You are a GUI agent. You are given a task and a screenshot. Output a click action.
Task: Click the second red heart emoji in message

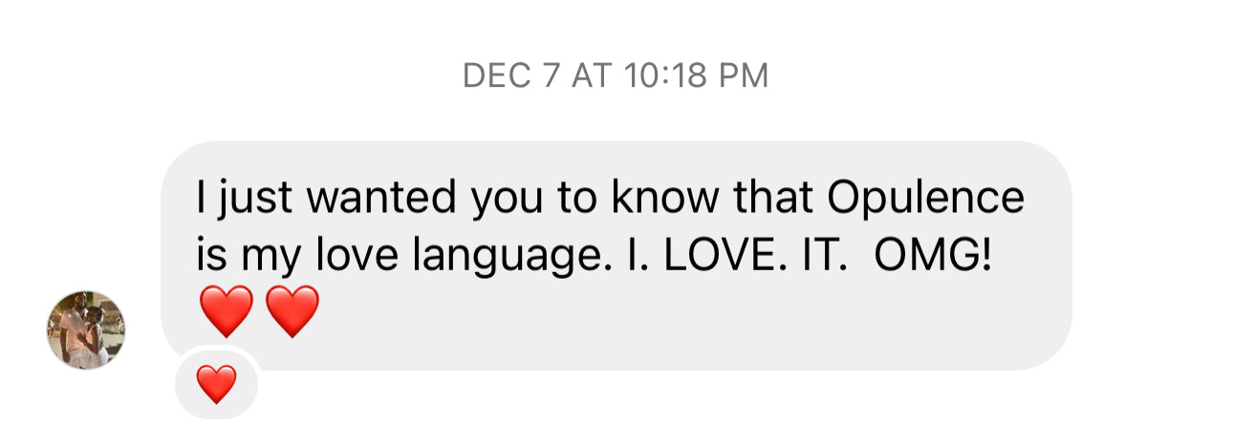coord(292,311)
